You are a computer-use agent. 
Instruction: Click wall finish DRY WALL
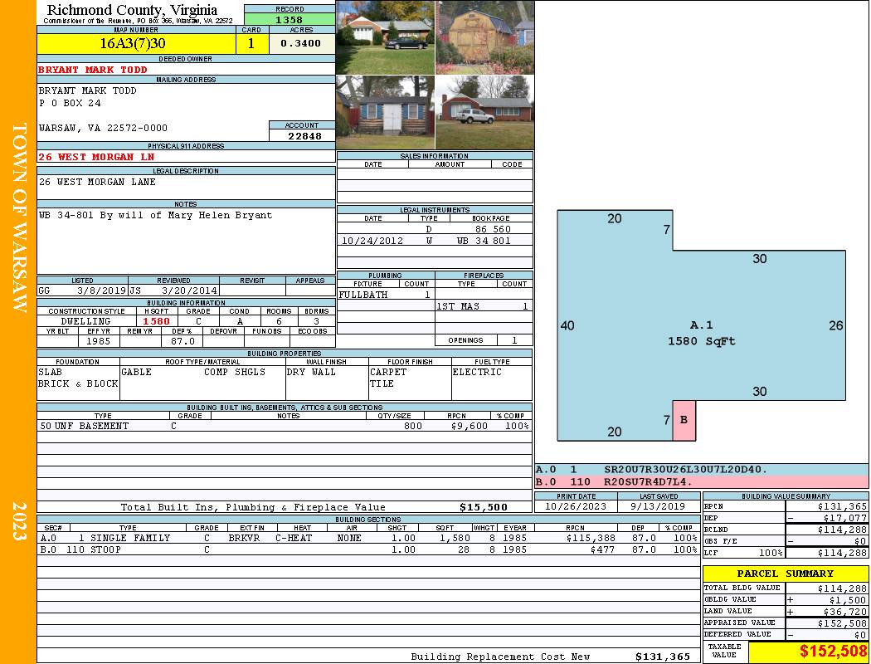coord(311,372)
